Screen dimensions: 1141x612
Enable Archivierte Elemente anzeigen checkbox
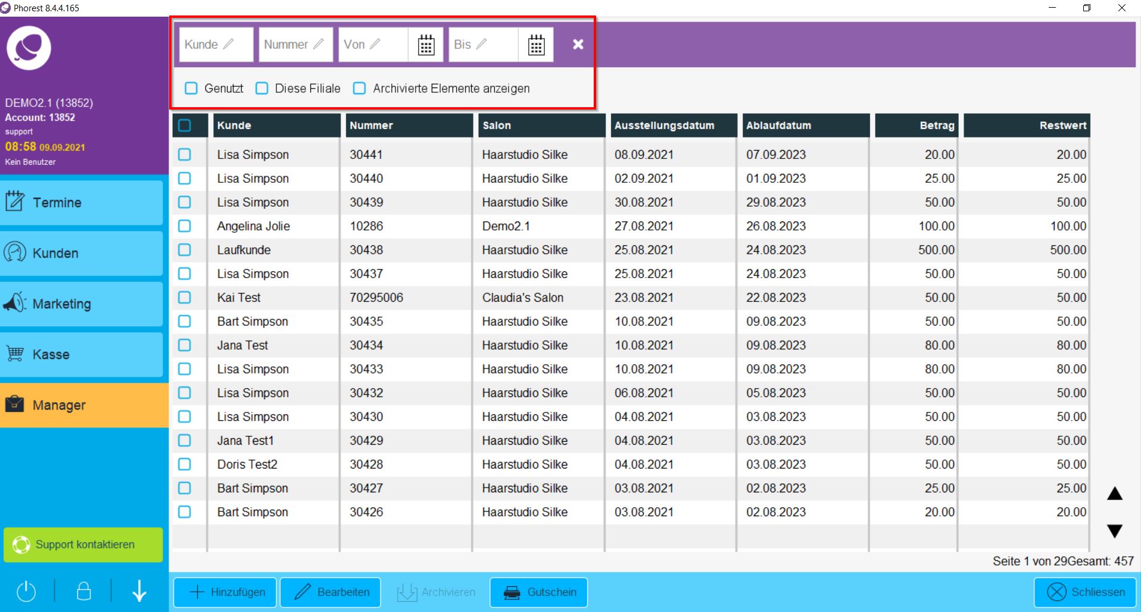pos(359,88)
